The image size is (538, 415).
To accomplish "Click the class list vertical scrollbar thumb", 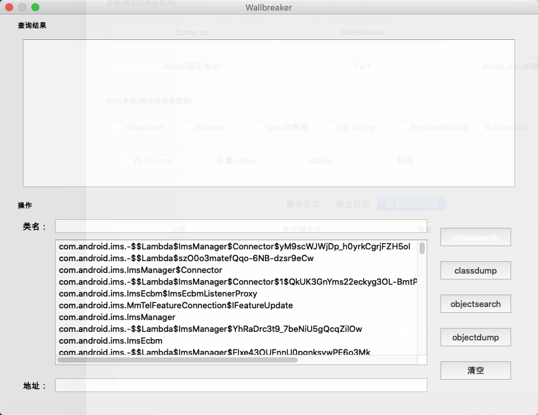I will (x=422, y=248).
